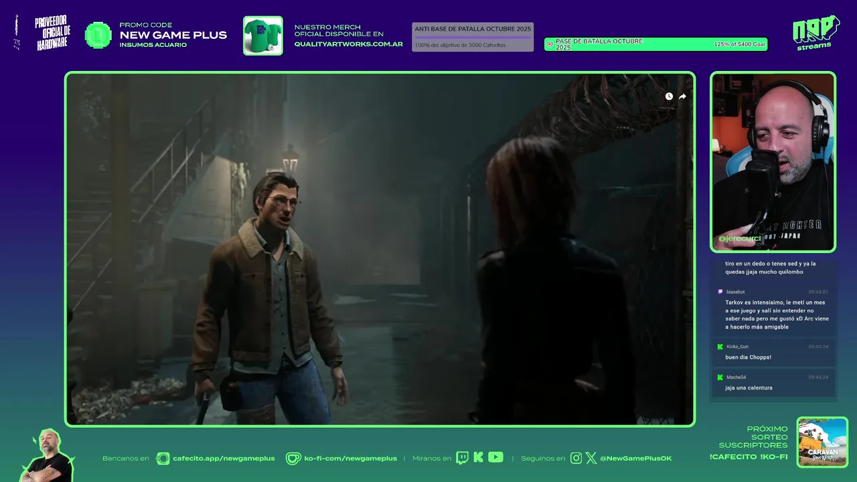Screen dimensions: 857x482
Task: Click the streamer webcam feed
Action: 773,162
